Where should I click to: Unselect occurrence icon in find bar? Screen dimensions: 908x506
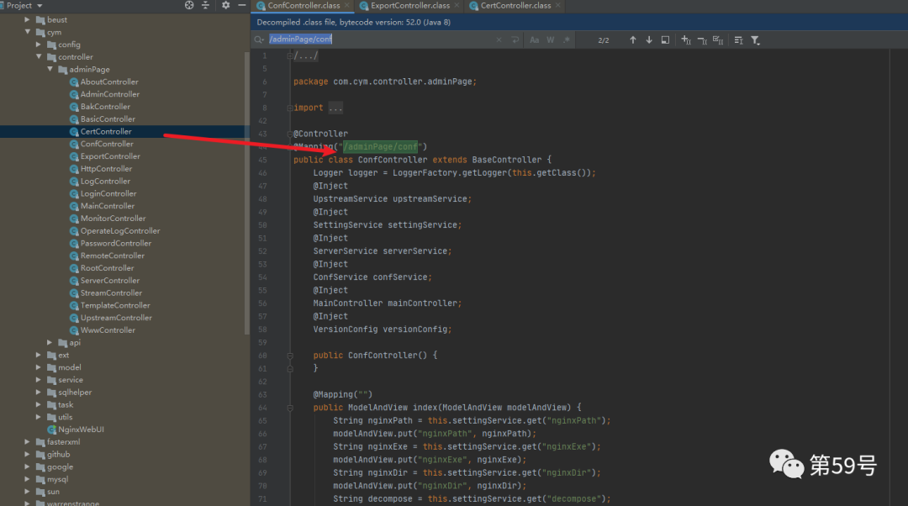pyautogui.click(x=702, y=40)
